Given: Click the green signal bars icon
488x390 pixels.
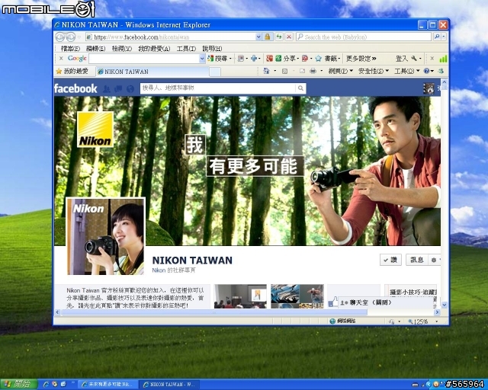Looking at the screenshot, I should pyautogui.click(x=443, y=59).
